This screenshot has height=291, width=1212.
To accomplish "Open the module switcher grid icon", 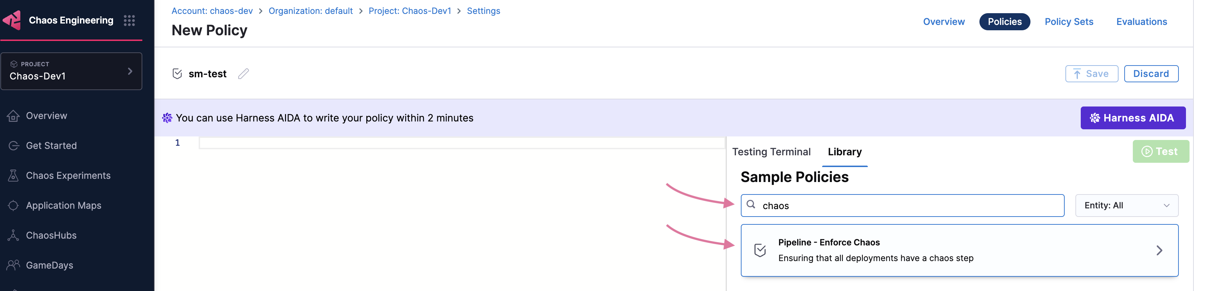I will coord(129,20).
